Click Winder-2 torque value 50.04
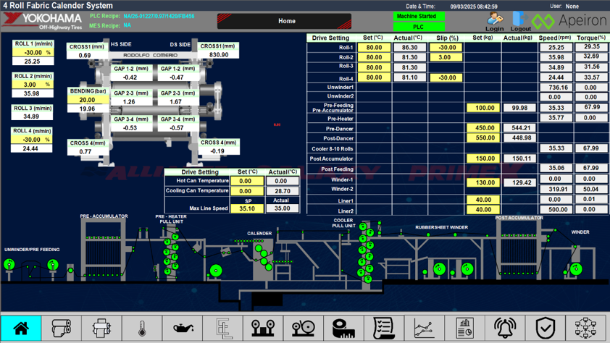 591,189
